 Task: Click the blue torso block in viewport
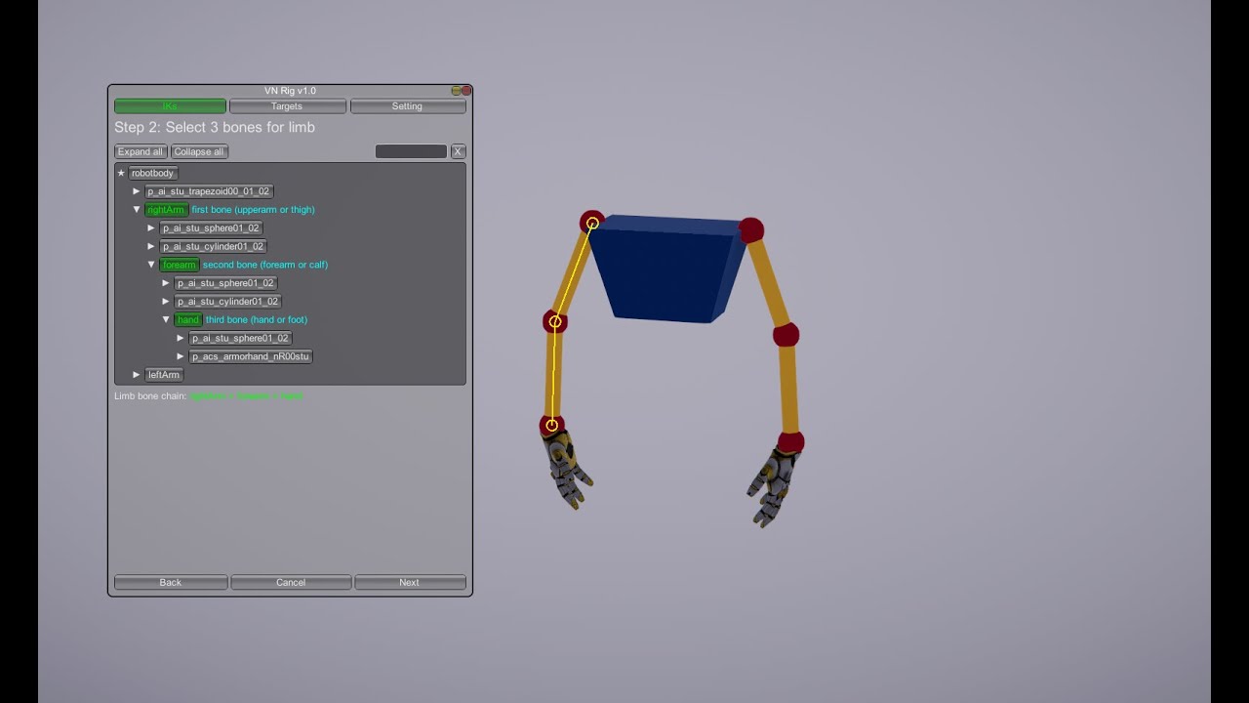(667, 269)
